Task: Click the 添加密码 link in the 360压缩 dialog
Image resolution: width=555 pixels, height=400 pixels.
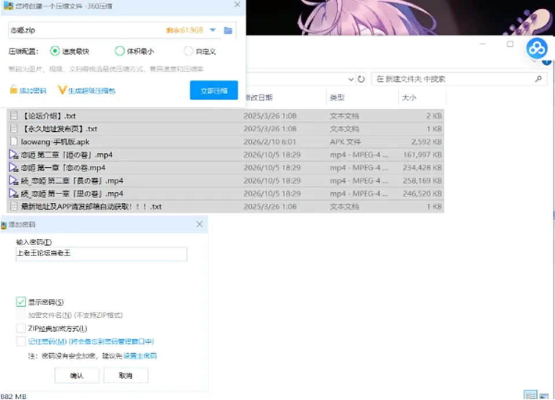Action: tap(33, 91)
